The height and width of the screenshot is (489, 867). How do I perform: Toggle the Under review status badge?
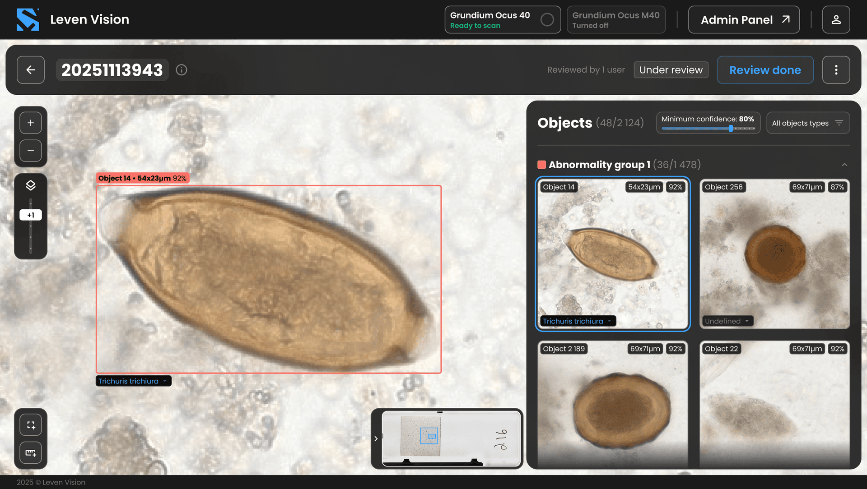pyautogui.click(x=671, y=70)
